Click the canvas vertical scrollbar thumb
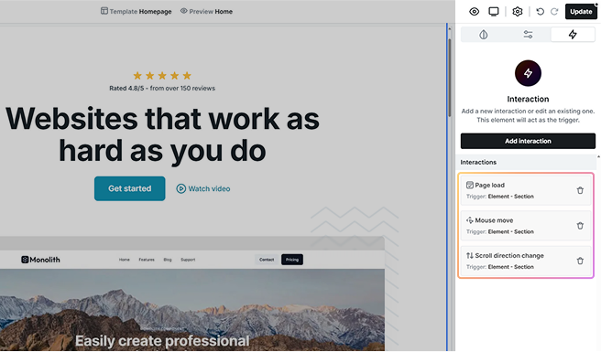601x352 pixels. pyautogui.click(x=450, y=78)
